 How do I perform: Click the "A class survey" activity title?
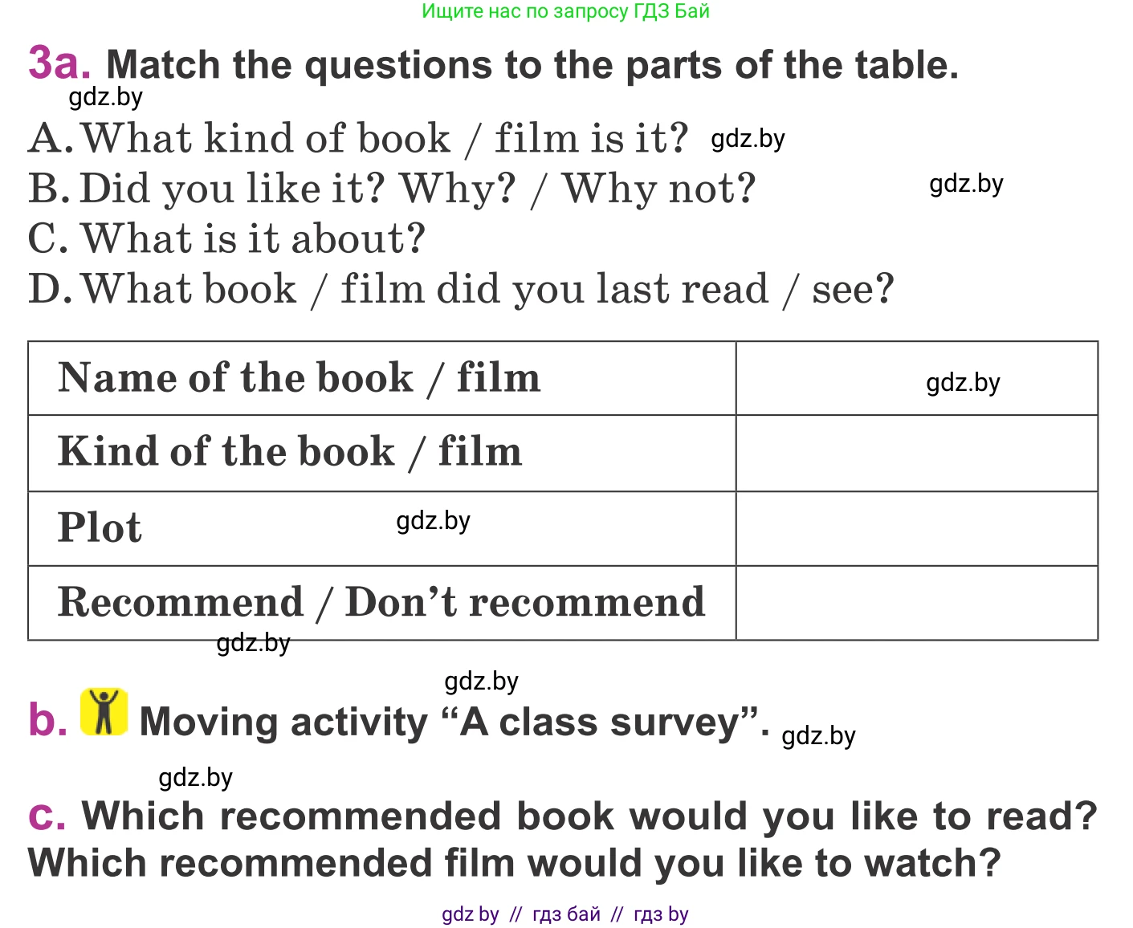tap(454, 722)
